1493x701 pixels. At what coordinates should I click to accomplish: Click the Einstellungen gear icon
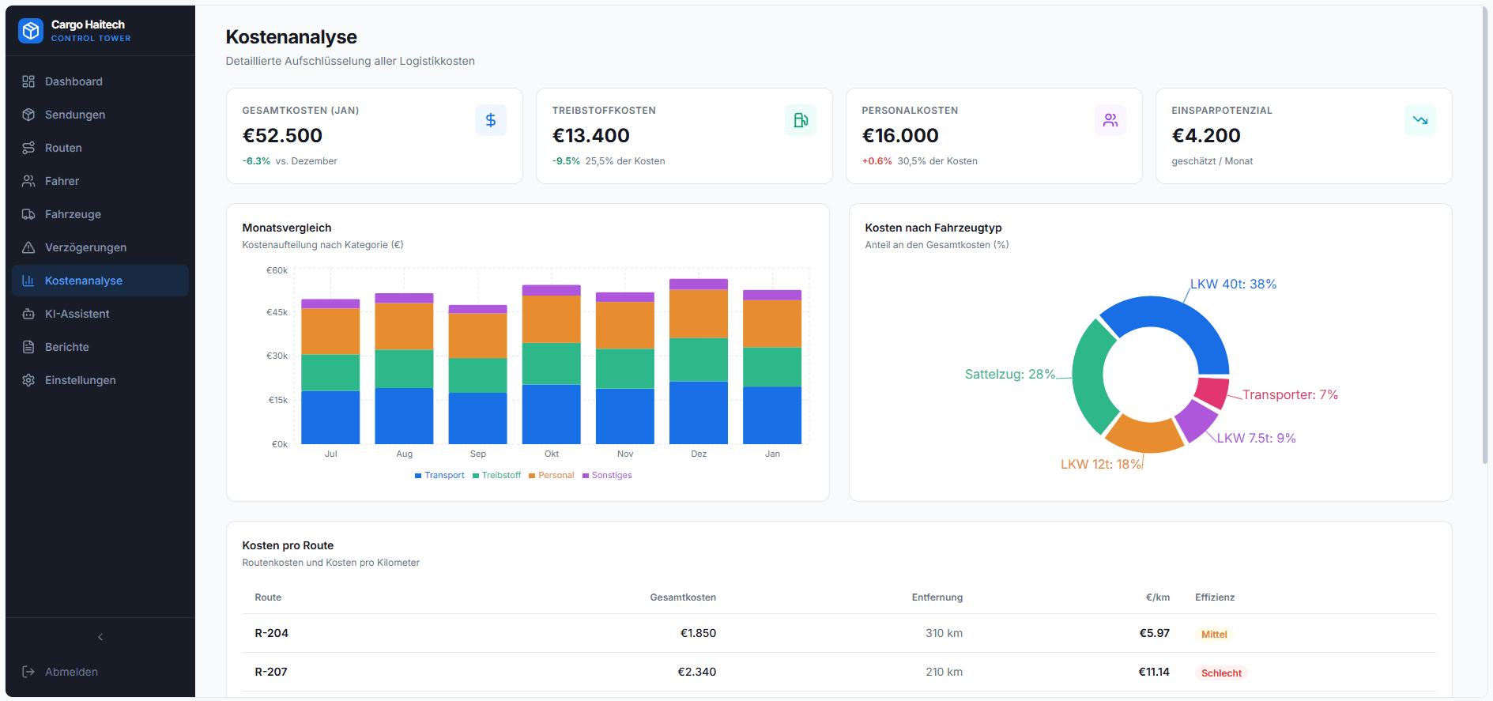pos(28,380)
